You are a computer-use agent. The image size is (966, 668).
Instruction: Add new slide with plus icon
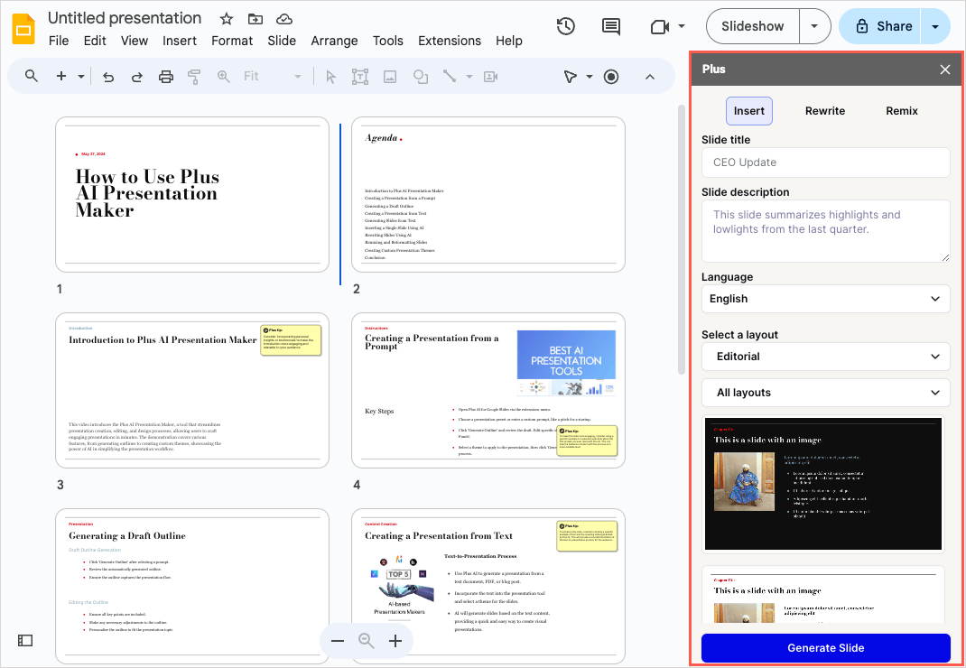61,76
